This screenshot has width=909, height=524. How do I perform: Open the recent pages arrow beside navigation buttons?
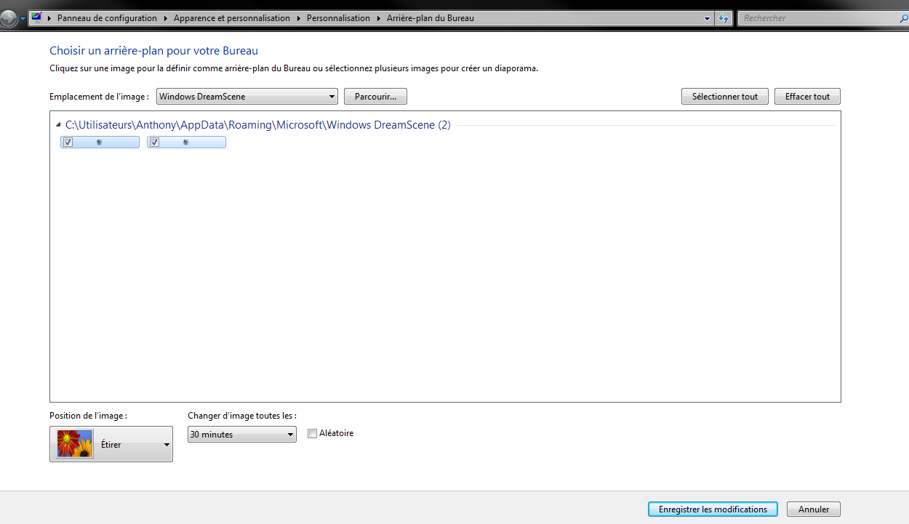coord(23,18)
